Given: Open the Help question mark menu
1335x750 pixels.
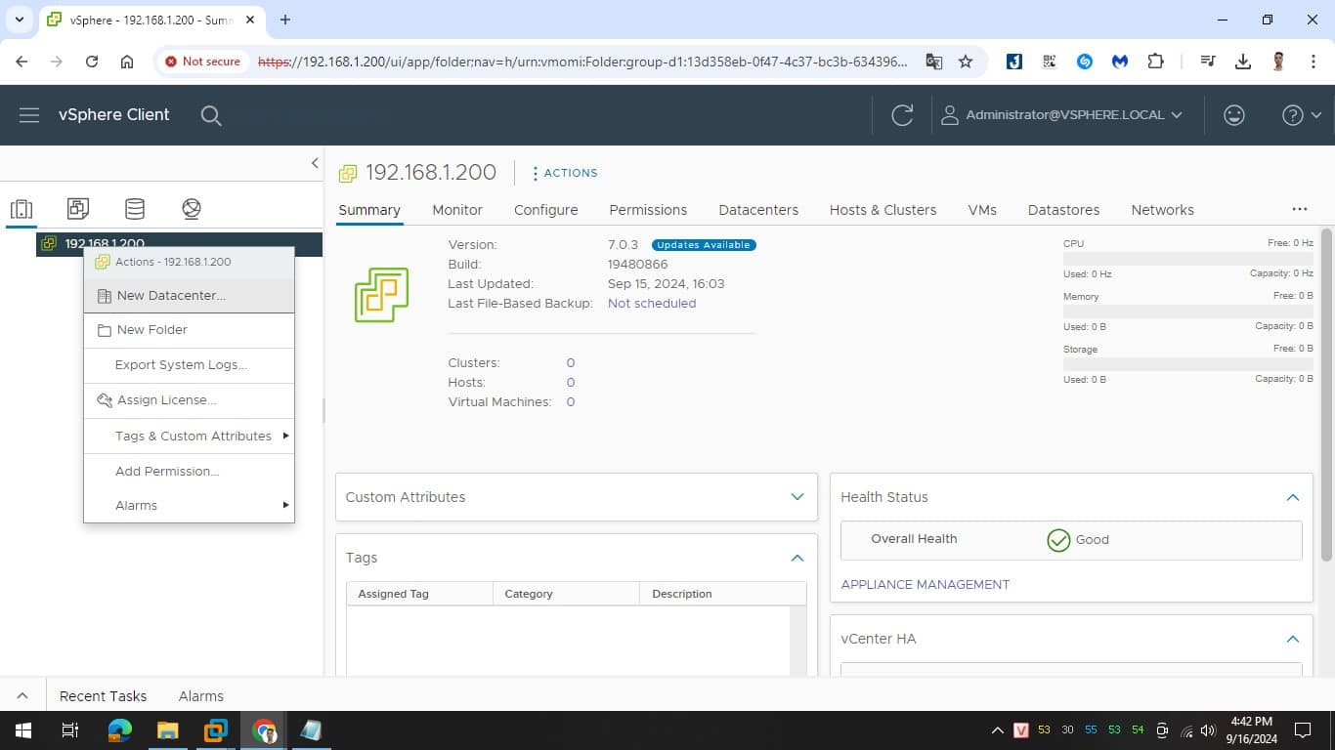Looking at the screenshot, I should [1302, 115].
